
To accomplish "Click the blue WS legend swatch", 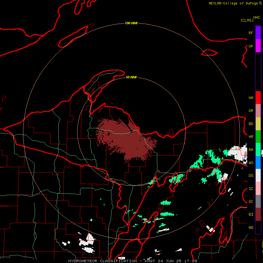I will click(258, 162).
